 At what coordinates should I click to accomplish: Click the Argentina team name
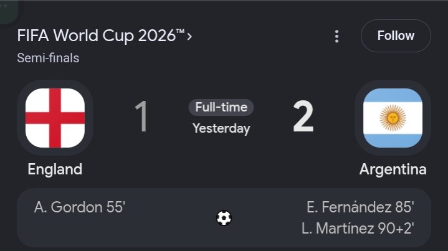pyautogui.click(x=393, y=169)
